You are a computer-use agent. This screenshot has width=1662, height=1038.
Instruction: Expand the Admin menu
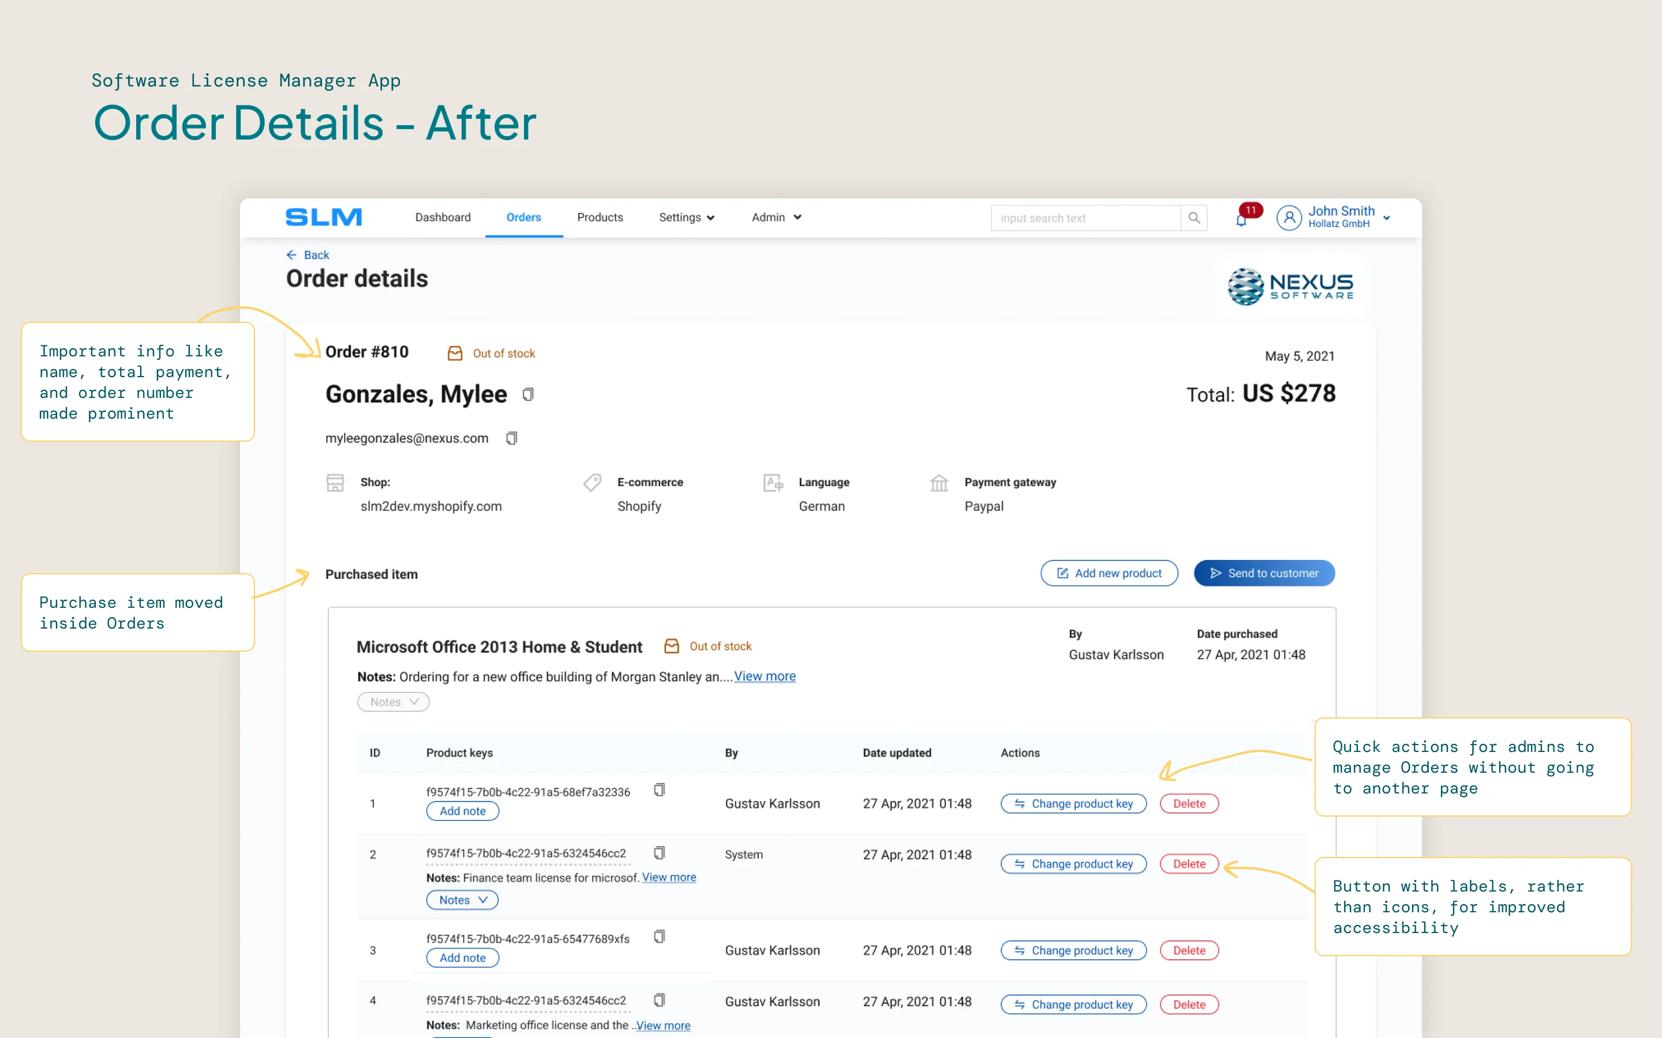776,217
